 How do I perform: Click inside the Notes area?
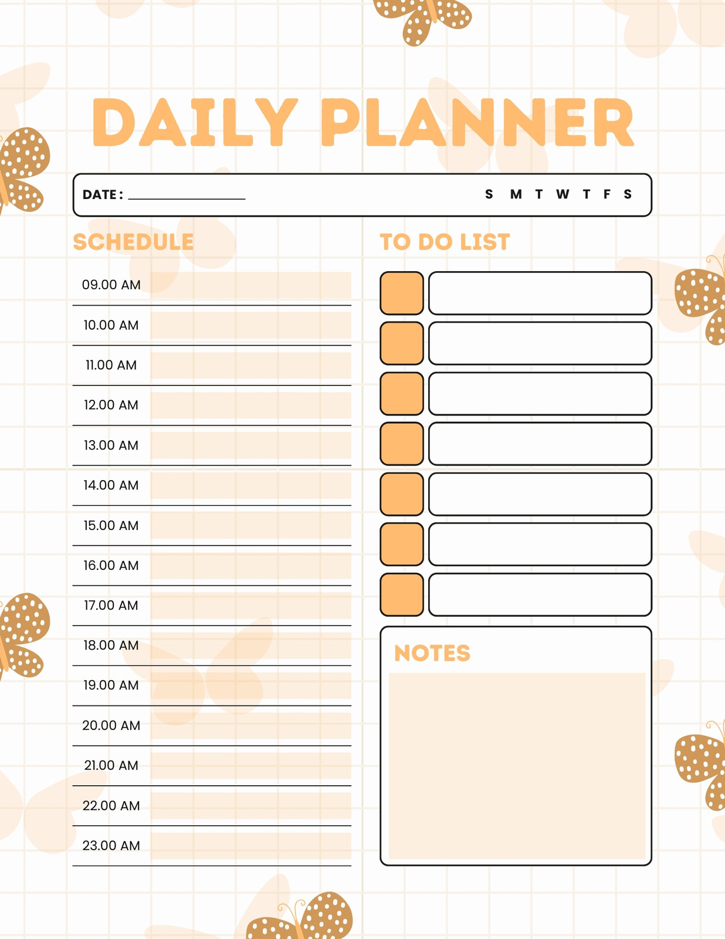click(x=517, y=766)
